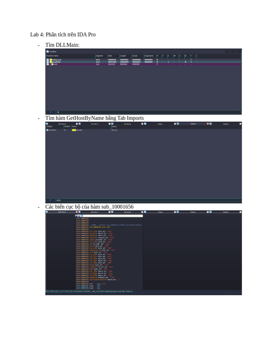257x343 pixels.
Task: Select the gethostbyname import row
Action: click(x=143, y=130)
